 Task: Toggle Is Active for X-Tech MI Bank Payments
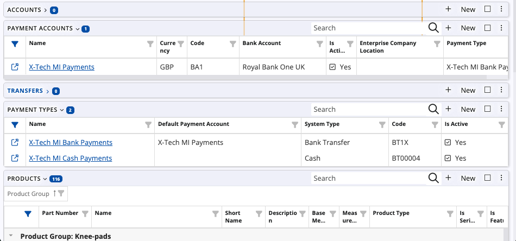click(x=448, y=142)
